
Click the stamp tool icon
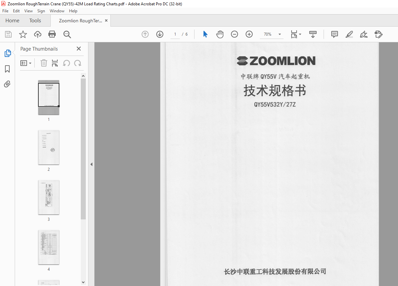point(378,34)
